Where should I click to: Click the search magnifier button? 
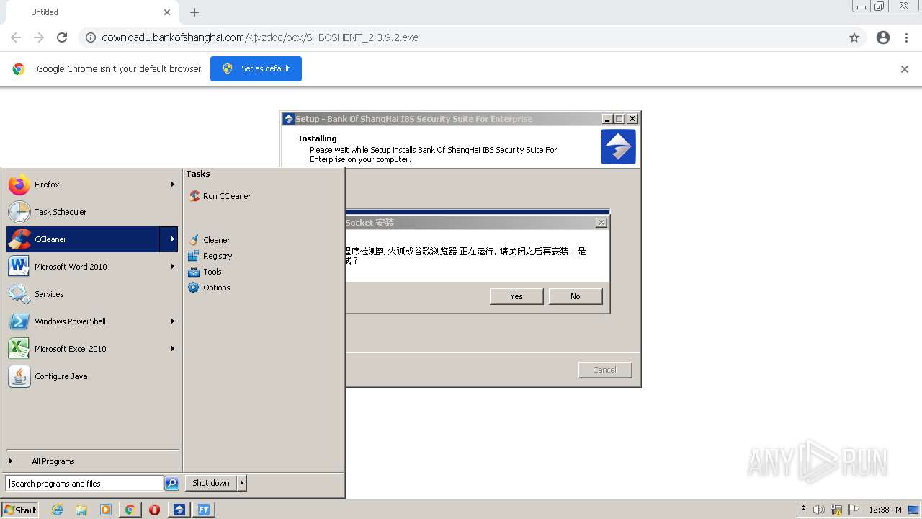click(x=171, y=484)
